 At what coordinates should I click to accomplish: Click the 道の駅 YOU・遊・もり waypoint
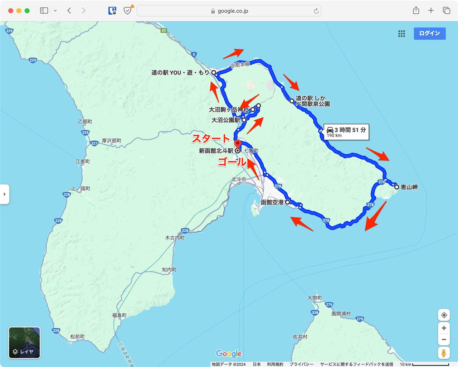214,73
